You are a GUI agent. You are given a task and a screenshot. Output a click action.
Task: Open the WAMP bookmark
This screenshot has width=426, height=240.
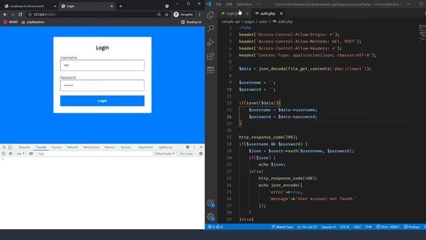[11, 22]
